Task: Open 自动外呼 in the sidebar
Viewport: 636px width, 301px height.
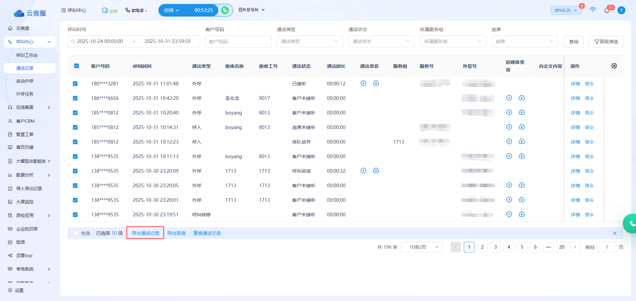Action: pyautogui.click(x=25, y=81)
